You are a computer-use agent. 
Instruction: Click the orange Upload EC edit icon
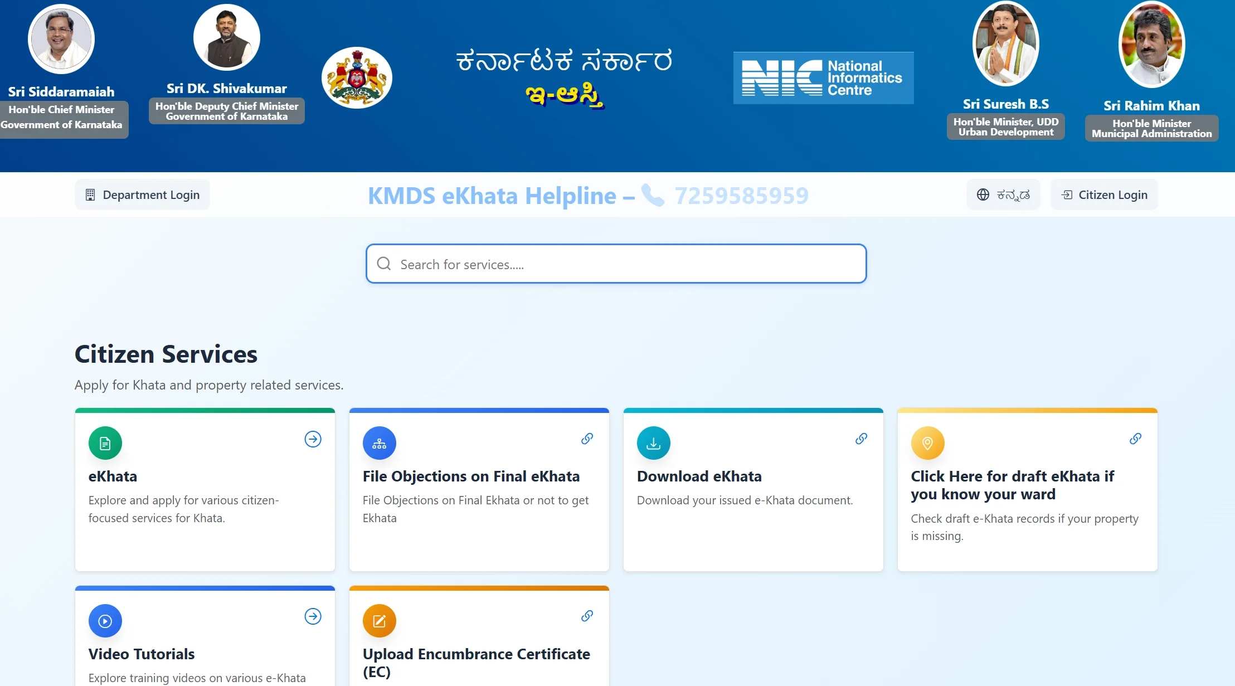[x=380, y=621]
